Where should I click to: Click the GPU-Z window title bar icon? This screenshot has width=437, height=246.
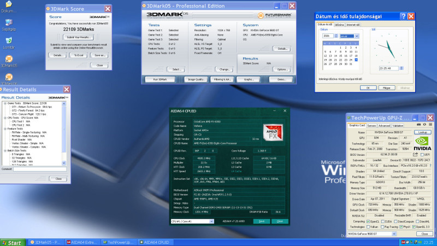[x=349, y=118]
